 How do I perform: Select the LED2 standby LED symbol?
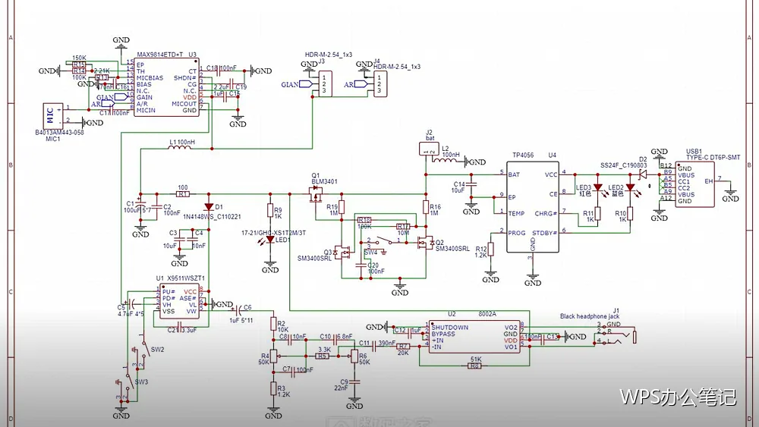[x=630, y=187]
